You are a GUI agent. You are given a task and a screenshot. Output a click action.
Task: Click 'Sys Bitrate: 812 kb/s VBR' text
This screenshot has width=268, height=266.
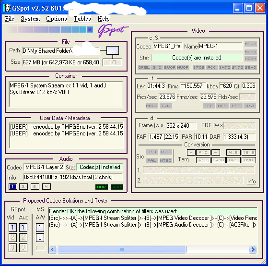point(39,92)
